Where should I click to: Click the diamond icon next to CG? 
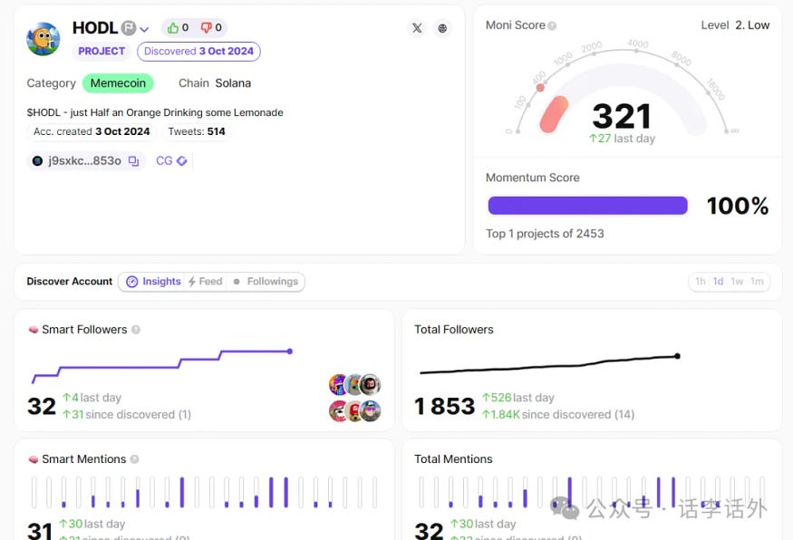point(181,160)
